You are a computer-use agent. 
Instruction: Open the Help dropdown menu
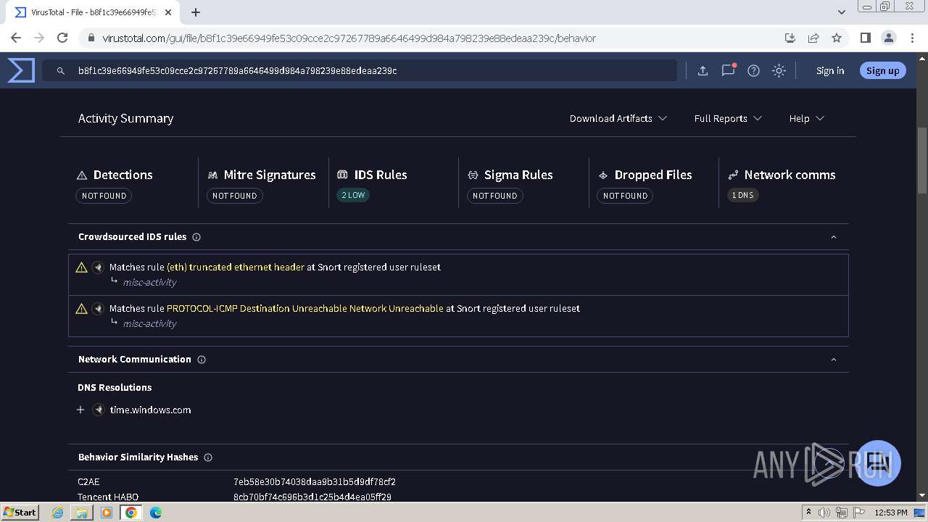(806, 118)
